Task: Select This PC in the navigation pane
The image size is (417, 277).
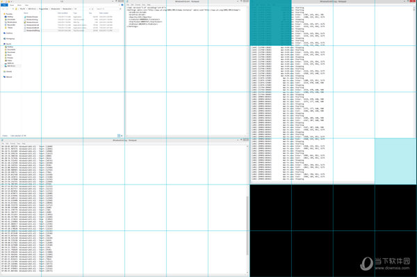Action: pyautogui.click(x=8, y=44)
